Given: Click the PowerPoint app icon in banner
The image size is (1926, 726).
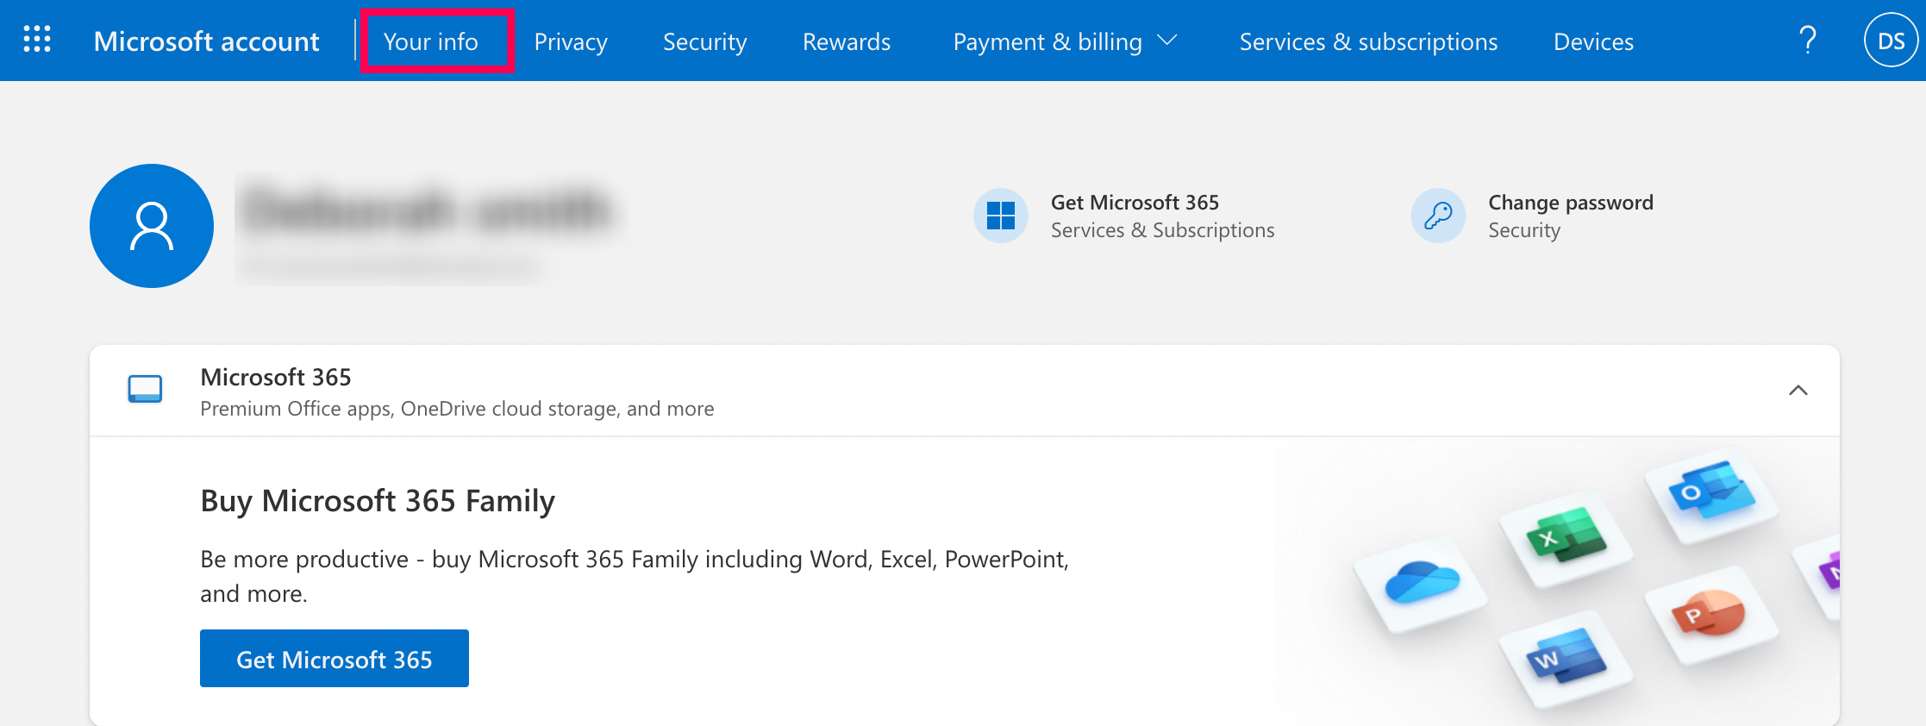Looking at the screenshot, I should click(1709, 614).
